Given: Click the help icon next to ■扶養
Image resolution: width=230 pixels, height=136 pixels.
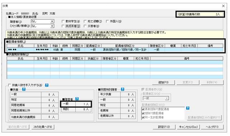Looking at the screenshot, I should tap(24, 89).
